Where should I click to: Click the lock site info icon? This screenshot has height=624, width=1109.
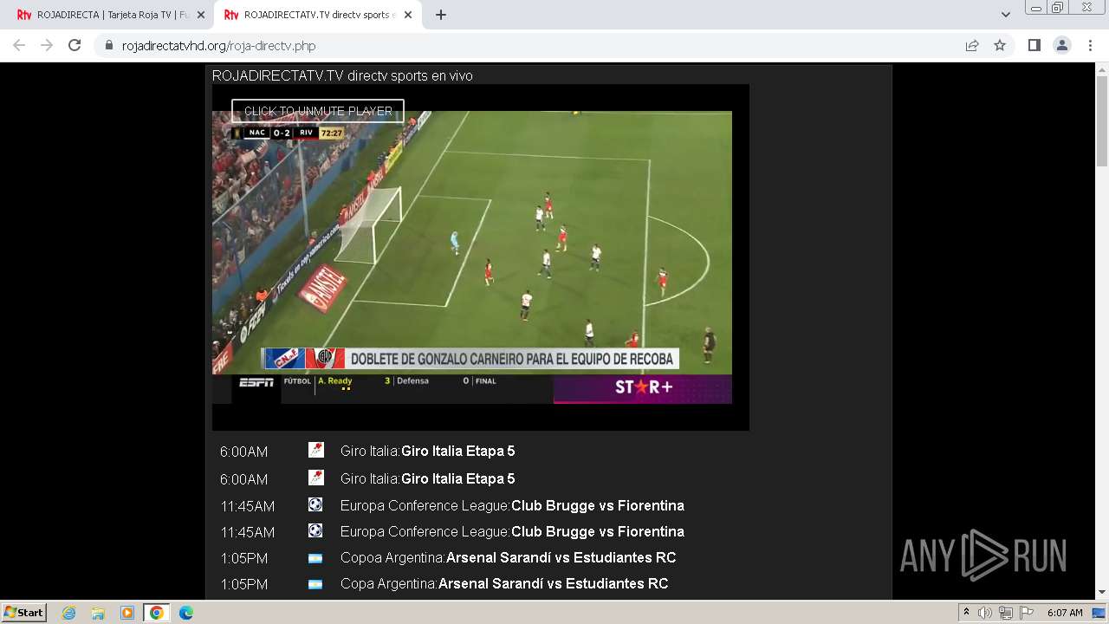pyautogui.click(x=108, y=46)
